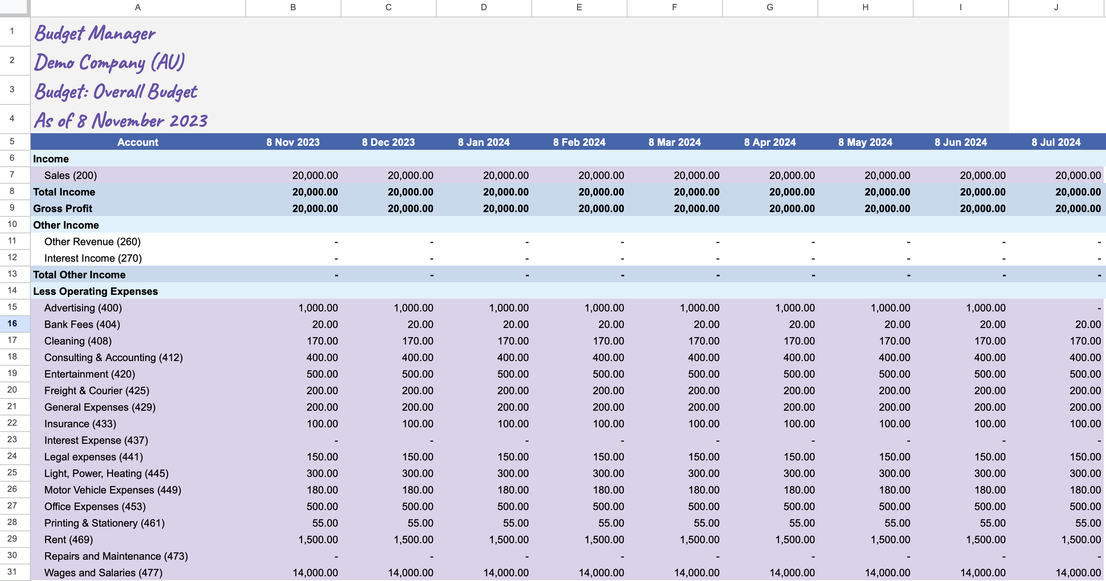Click the 'Office Expenses (453)' cell
The width and height of the screenshot is (1106, 581).
pos(138,506)
